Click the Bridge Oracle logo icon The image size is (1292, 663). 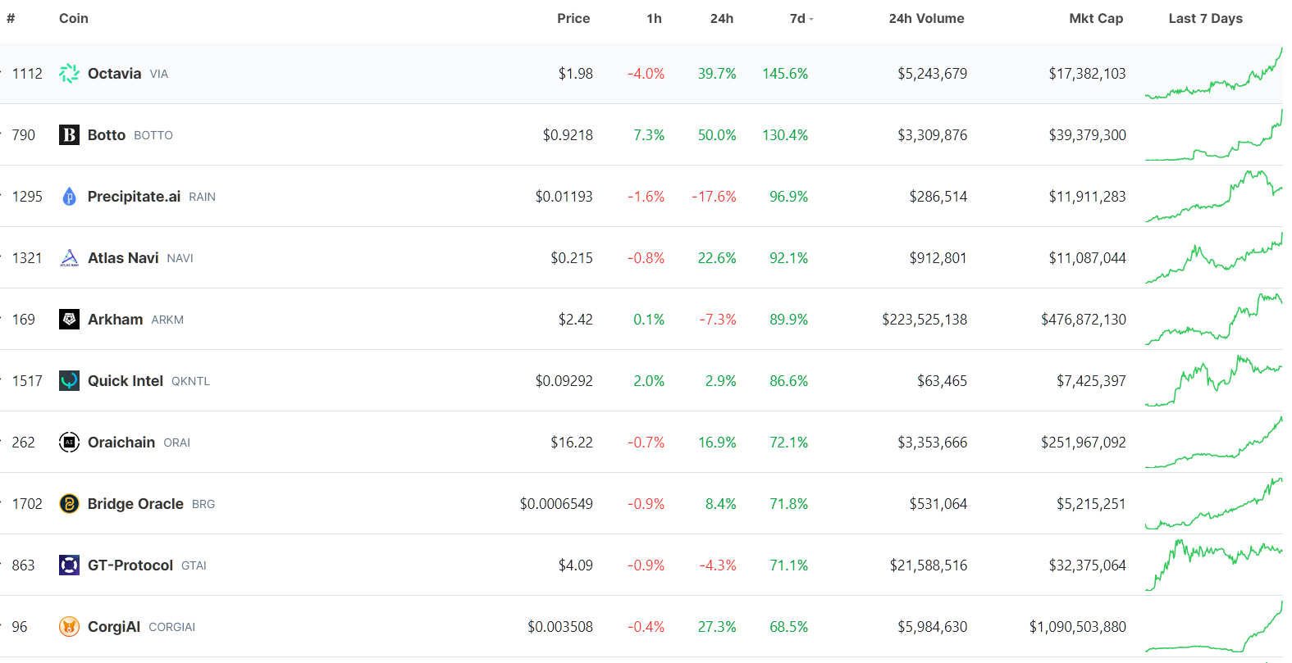point(69,504)
